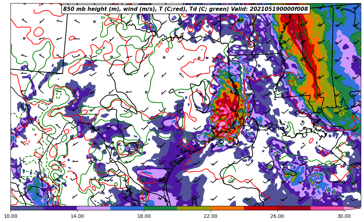Click the green 10 dewpoint contour label

pyautogui.click(x=231, y=180)
